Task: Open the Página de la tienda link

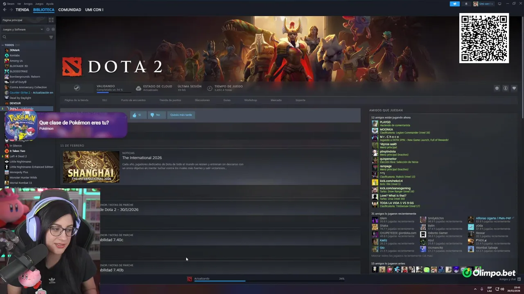Action: coord(76,100)
